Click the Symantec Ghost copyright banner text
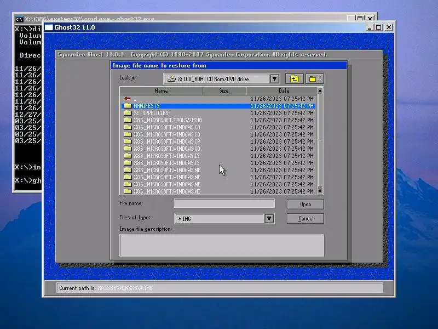Viewport: 438px width, 329px height. (193, 54)
